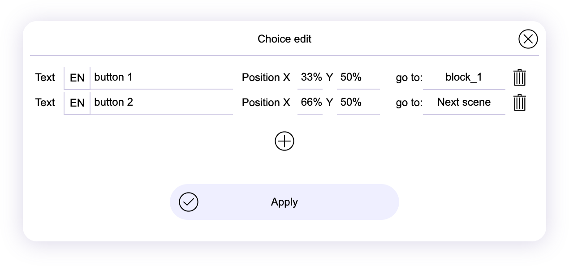569x266 pixels.
Task: Open language selector EN for button 1
Action: [x=77, y=77]
